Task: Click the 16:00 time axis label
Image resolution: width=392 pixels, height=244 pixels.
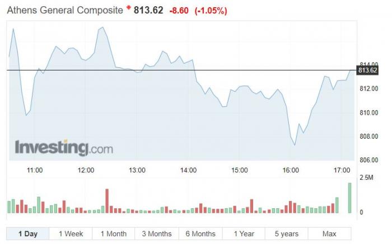Action: (x=291, y=170)
